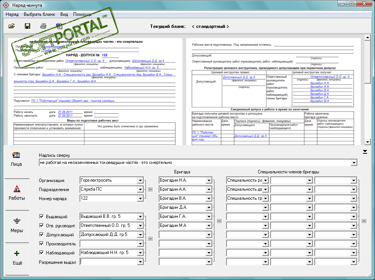The height and width of the screenshot is (280, 375).
Task: Click the Наблюдающий Н.Н. гр. 5 link on form
Action: coord(142,68)
